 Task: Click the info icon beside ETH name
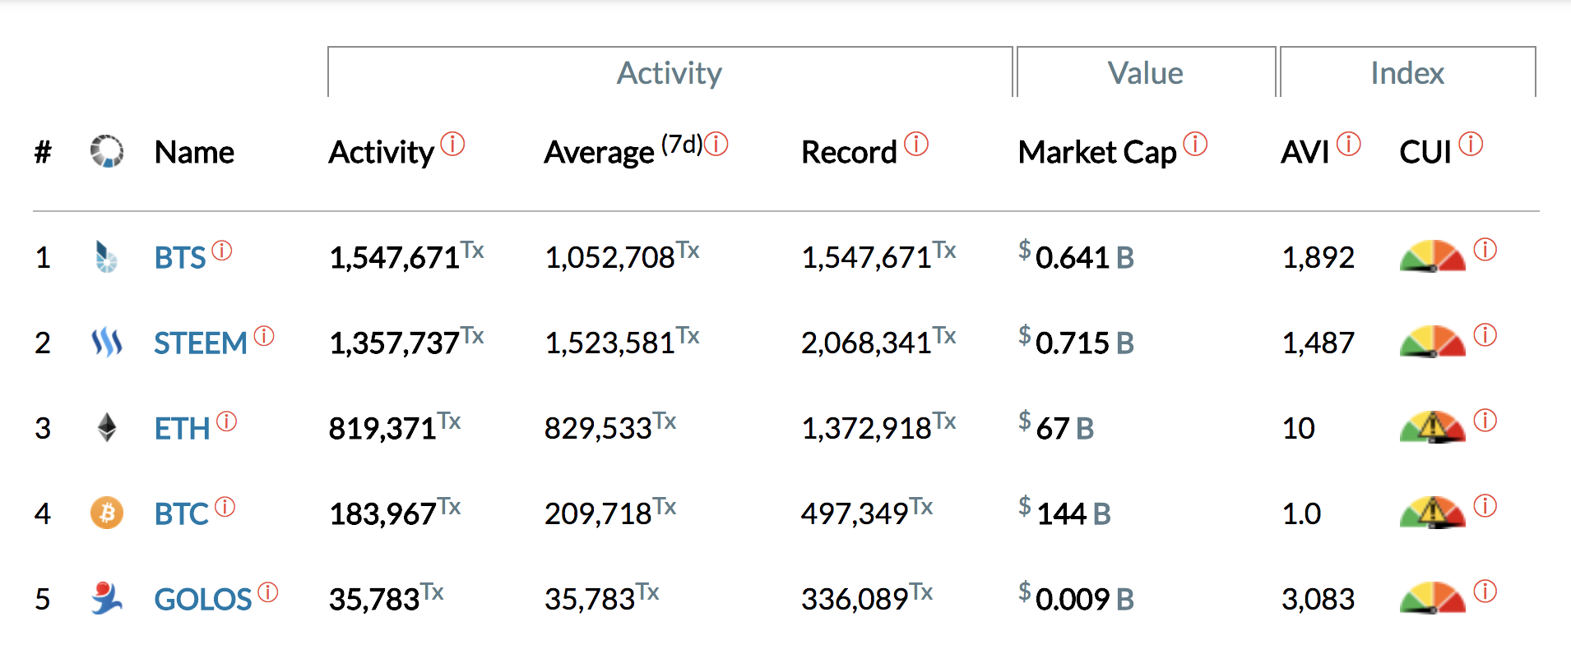227,421
